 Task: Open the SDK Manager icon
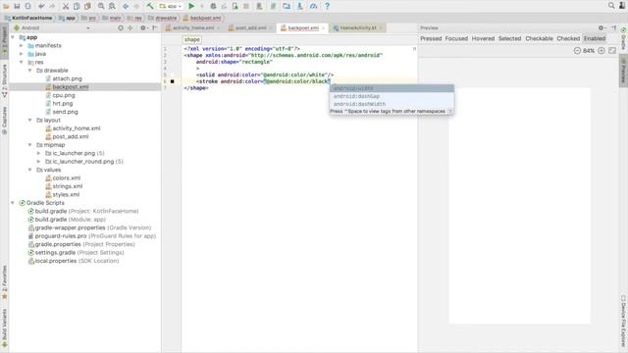point(300,6)
